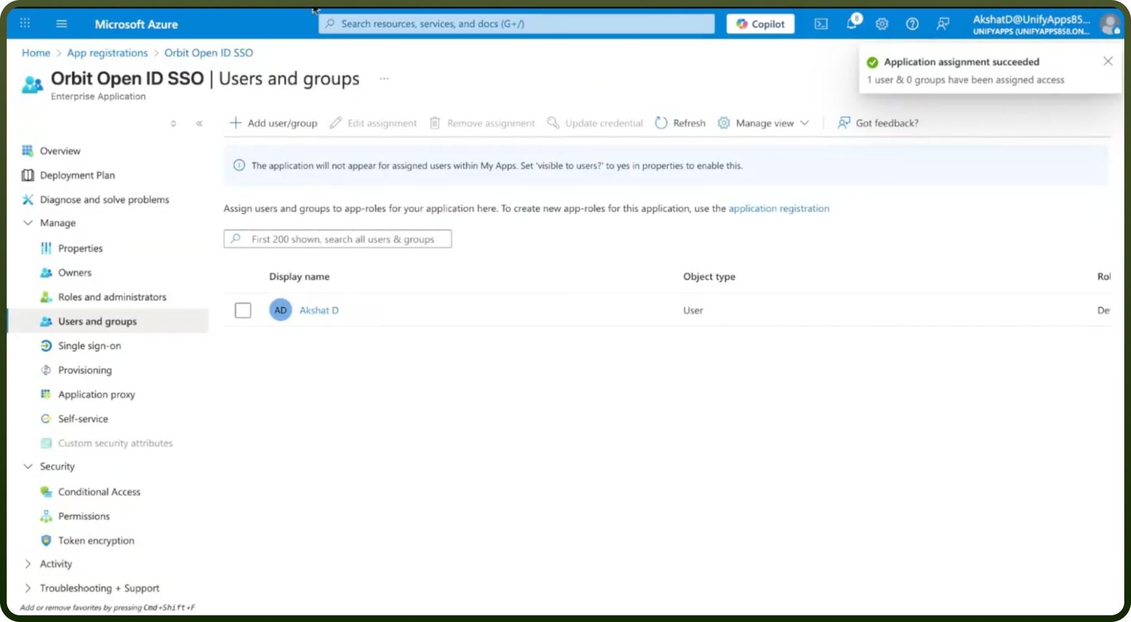This screenshot has height=622, width=1131.
Task: Click the User object type cell
Action: 693,310
